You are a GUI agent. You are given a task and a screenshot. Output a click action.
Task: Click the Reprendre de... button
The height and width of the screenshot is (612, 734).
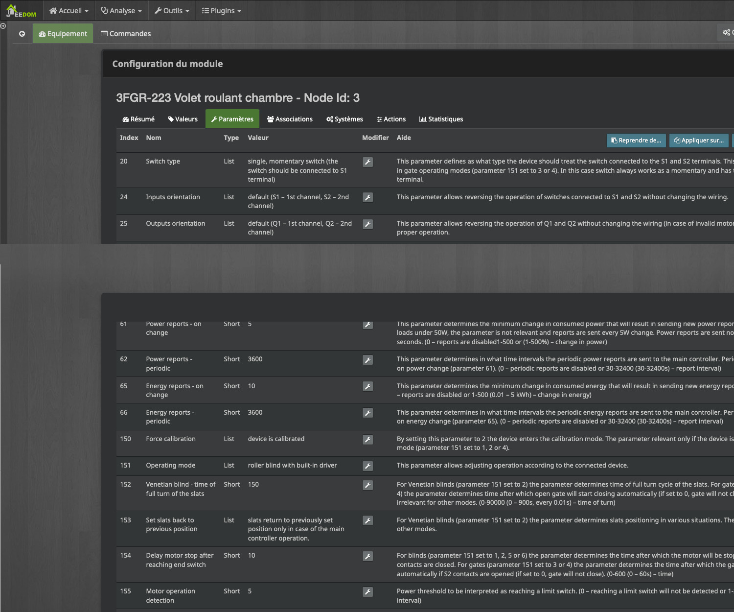[636, 141]
